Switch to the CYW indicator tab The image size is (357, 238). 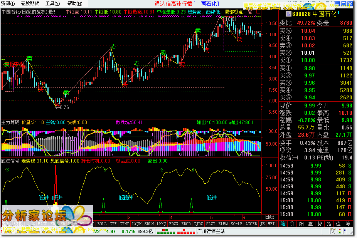coord(113,224)
